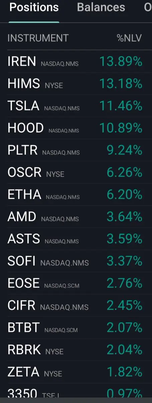Switch to the Balances tab
Screen dimensions: 152x403
[101, 7]
